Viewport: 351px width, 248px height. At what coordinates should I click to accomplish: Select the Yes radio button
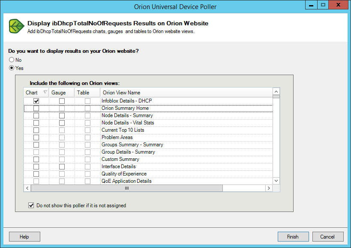click(x=12, y=68)
